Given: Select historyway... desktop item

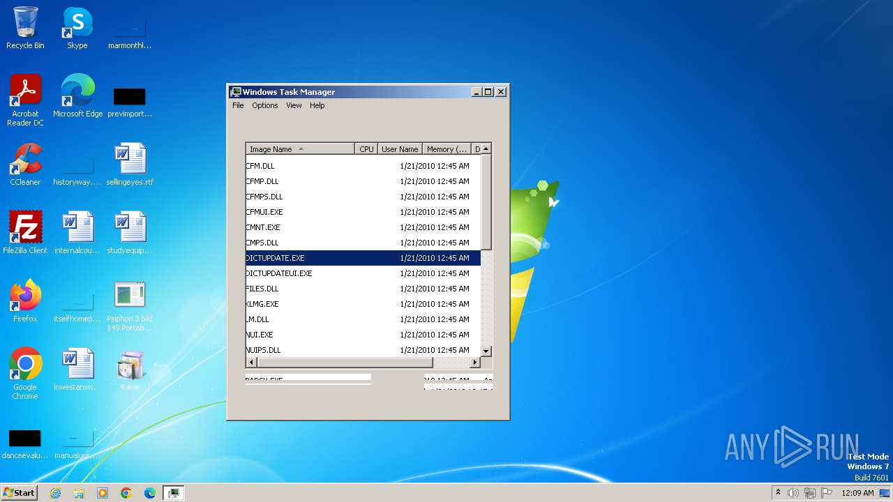Looking at the screenshot, I should click(77, 169).
